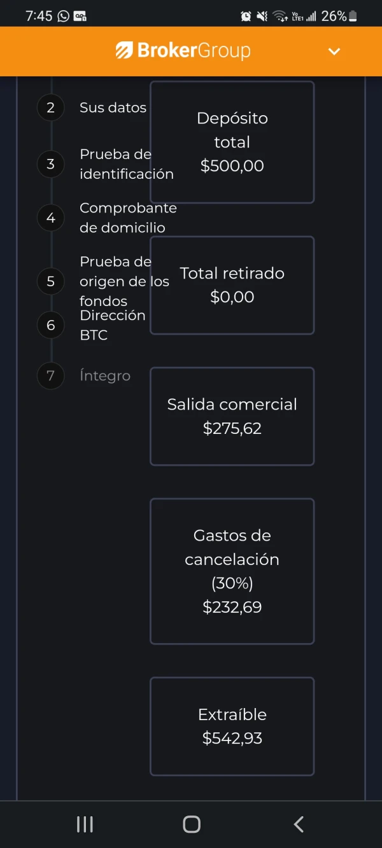382x848 pixels.
Task: Tap step 5 number circle
Action: [51, 281]
